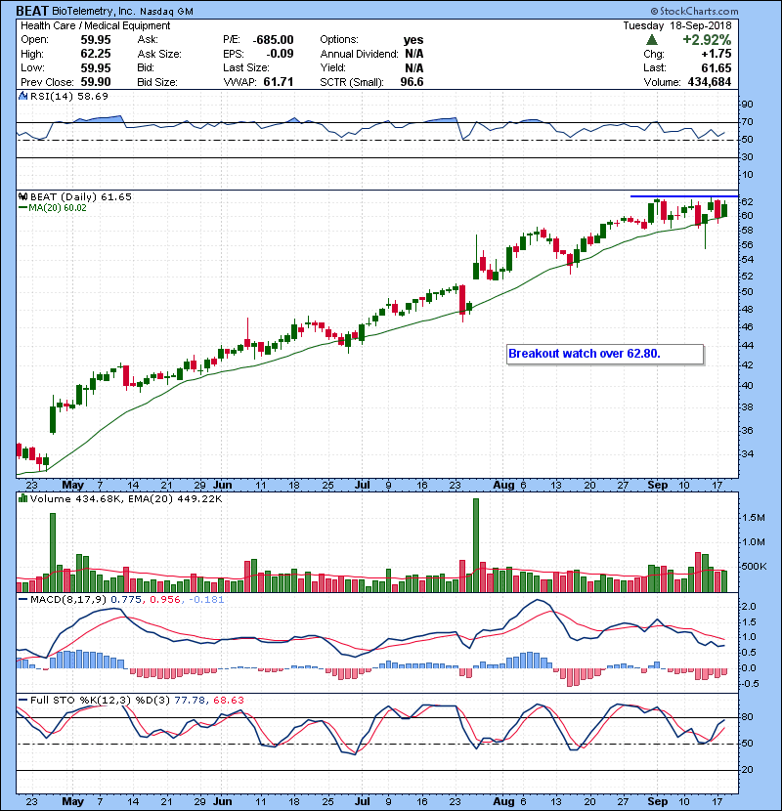Click the Volume 434.68K, EMA(20) 449.22K label
The width and height of the screenshot is (782, 811).
click(126, 498)
